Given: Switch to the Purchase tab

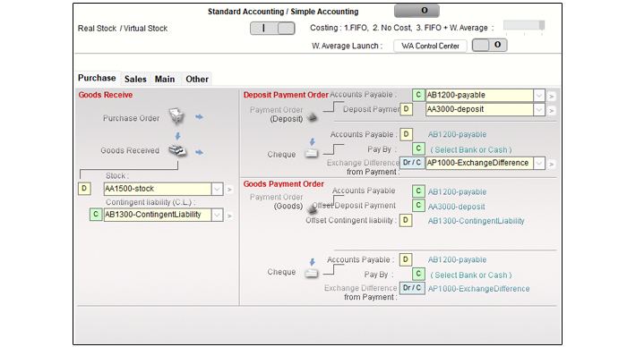Looking at the screenshot, I should [97, 78].
